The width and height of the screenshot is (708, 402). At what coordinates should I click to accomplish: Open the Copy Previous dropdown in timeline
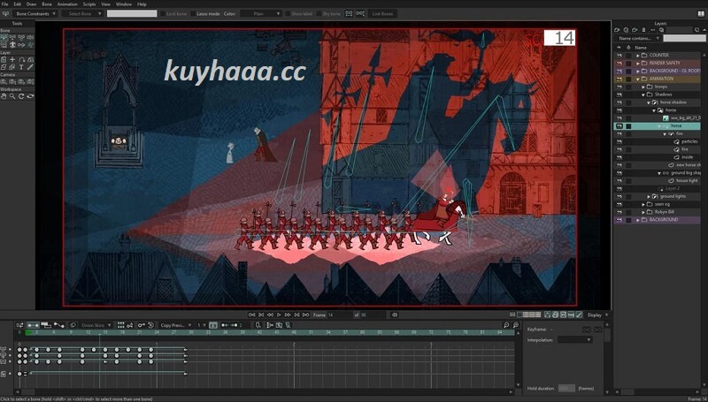coord(175,325)
